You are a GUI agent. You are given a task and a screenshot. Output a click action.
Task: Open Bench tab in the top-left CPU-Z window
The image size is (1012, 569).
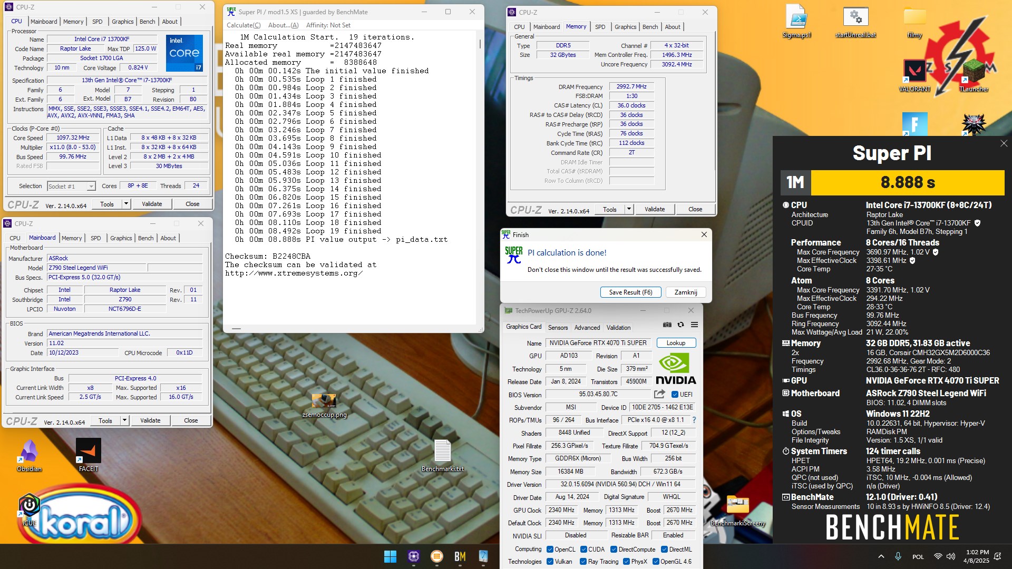tap(148, 22)
